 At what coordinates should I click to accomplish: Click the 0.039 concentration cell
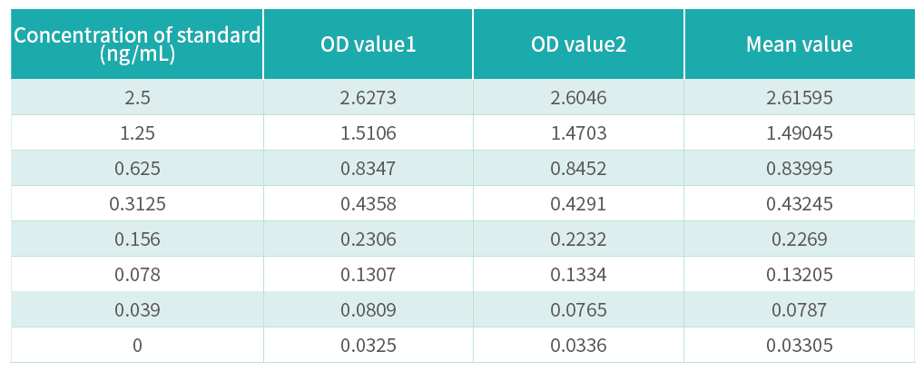click(137, 309)
